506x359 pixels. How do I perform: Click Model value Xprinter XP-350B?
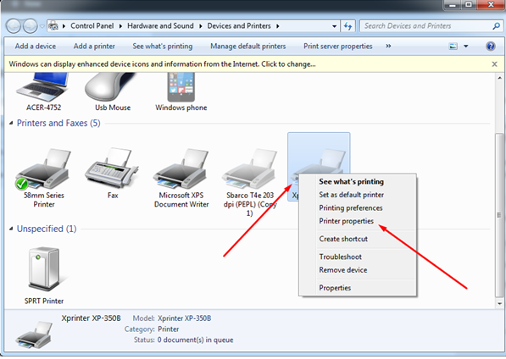pyautogui.click(x=184, y=318)
